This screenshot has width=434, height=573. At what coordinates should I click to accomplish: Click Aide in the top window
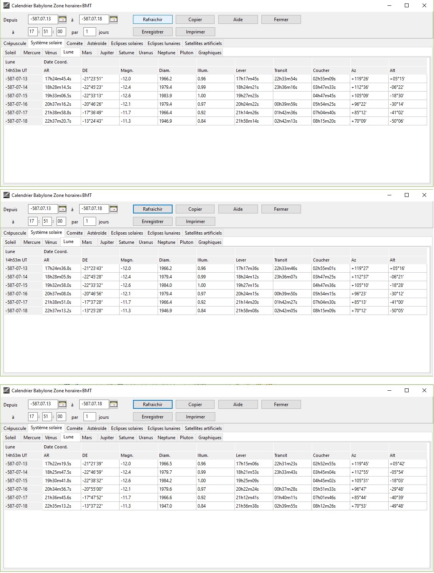click(x=238, y=19)
